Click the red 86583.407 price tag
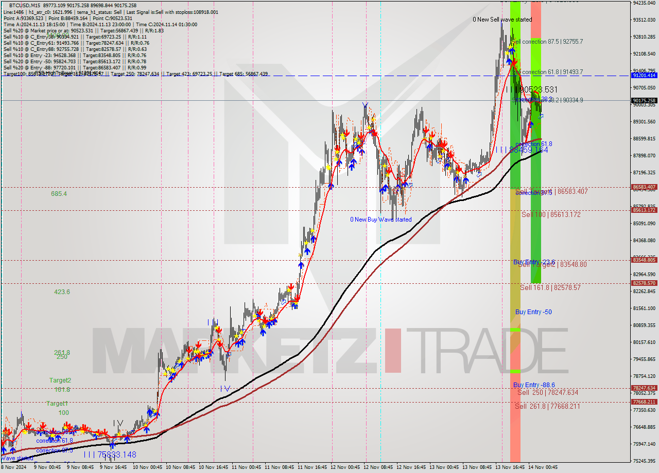Image resolution: width=659 pixels, height=473 pixels. (644, 187)
